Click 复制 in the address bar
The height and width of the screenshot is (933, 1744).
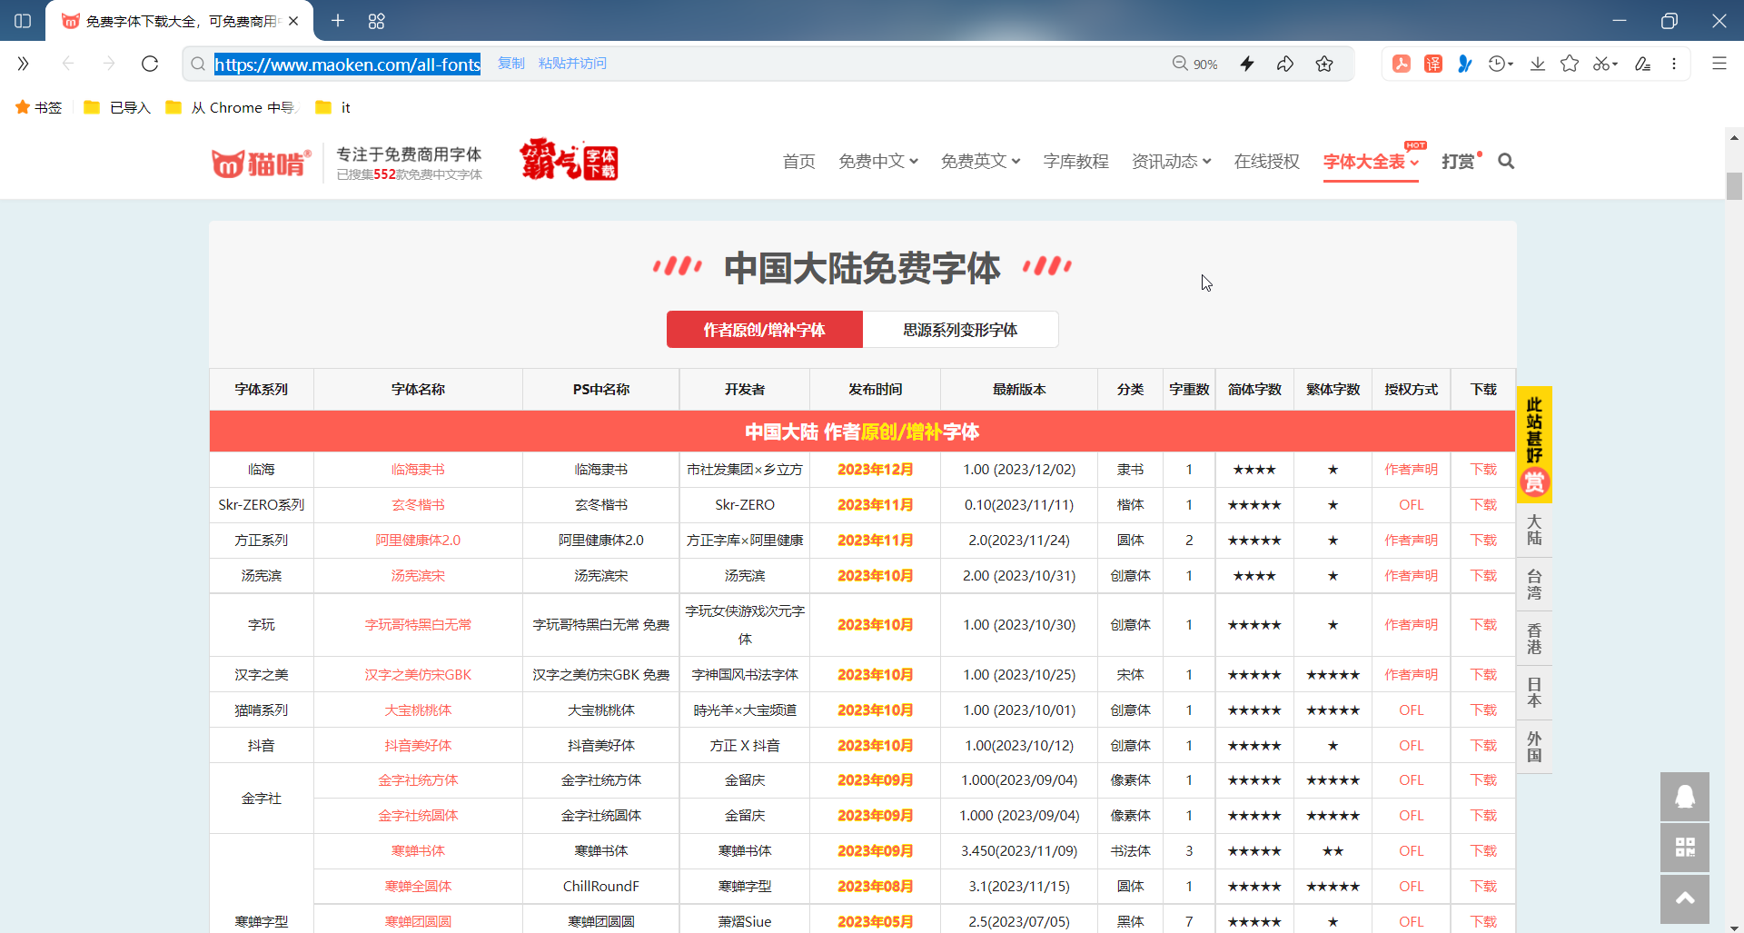(x=511, y=64)
